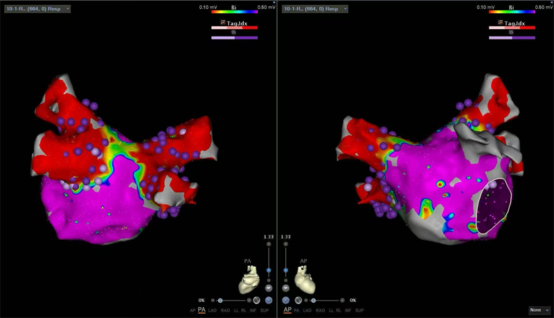554x318 pixels.
Task: Switch right view to RAO projection
Action: click(x=321, y=310)
